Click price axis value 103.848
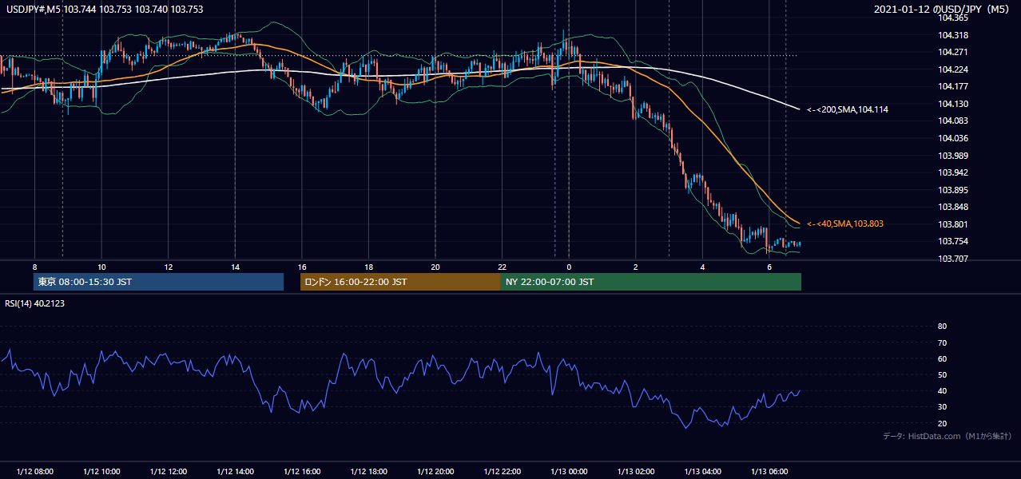Viewport: 1021px width, 479px height. [x=953, y=207]
